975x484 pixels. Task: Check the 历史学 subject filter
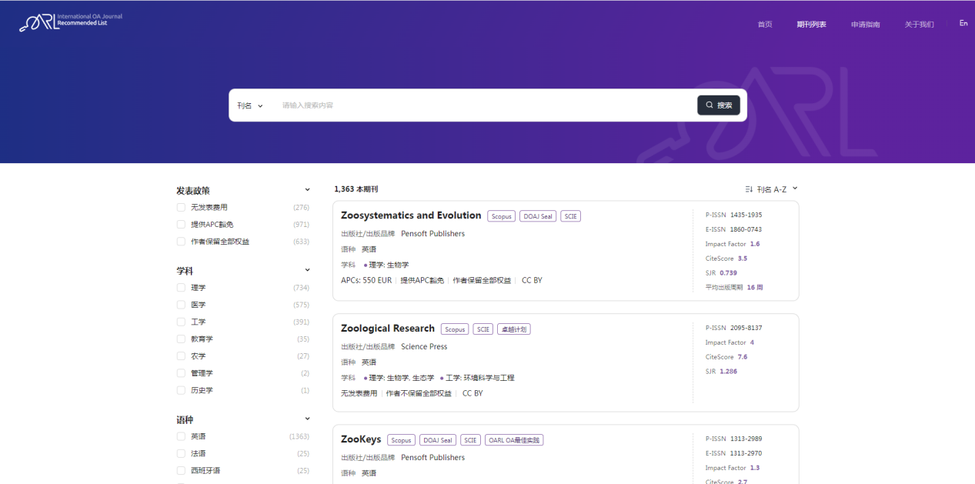point(182,390)
